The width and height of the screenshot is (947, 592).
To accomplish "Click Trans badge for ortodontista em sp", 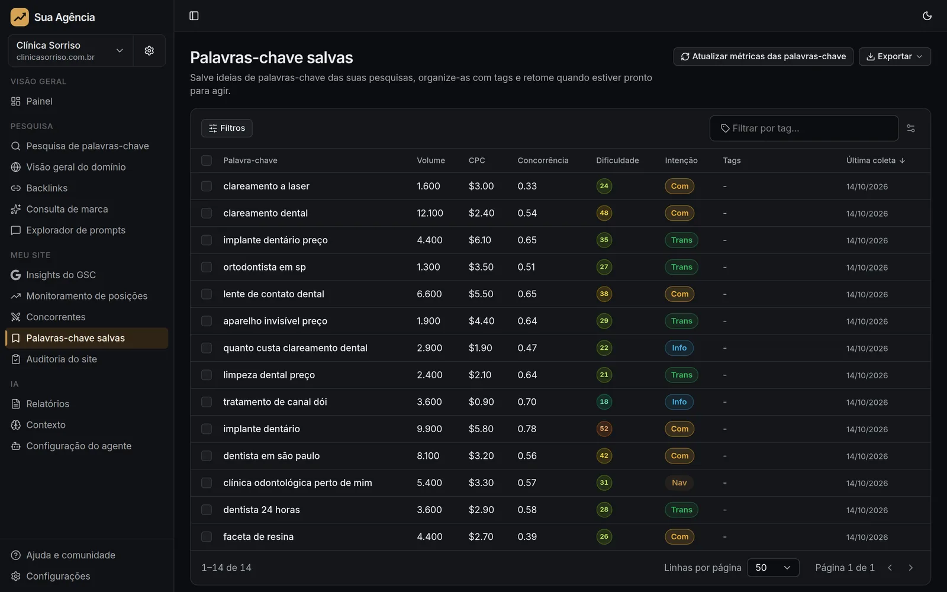I will tap(681, 267).
